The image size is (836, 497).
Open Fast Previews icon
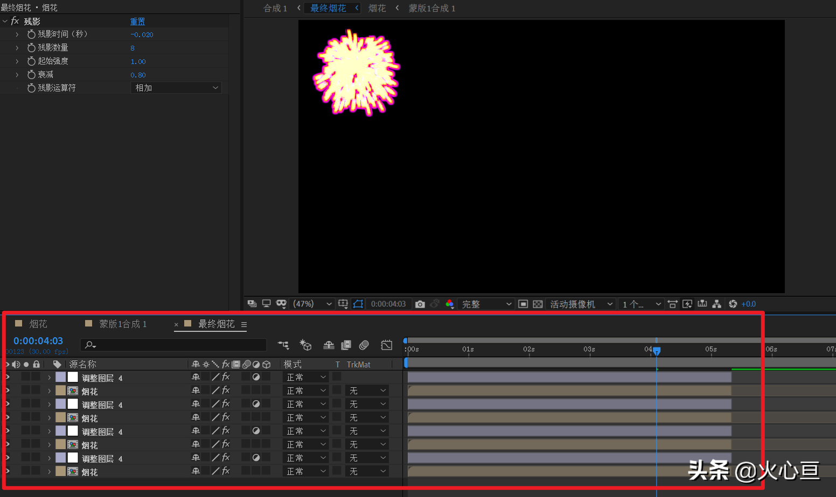point(687,304)
